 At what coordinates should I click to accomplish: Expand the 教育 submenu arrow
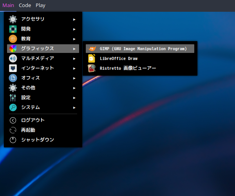click(74, 39)
